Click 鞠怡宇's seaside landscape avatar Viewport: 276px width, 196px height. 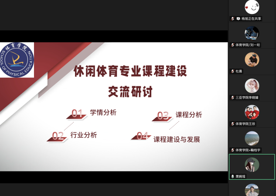pos(252,138)
